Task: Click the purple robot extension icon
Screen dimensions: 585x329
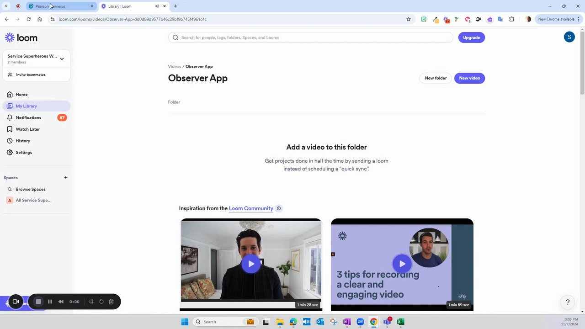Action: (489, 19)
